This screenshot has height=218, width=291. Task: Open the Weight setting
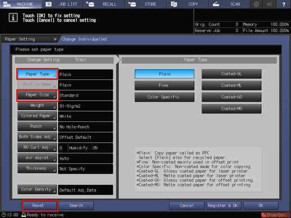pyautogui.click(x=37, y=106)
